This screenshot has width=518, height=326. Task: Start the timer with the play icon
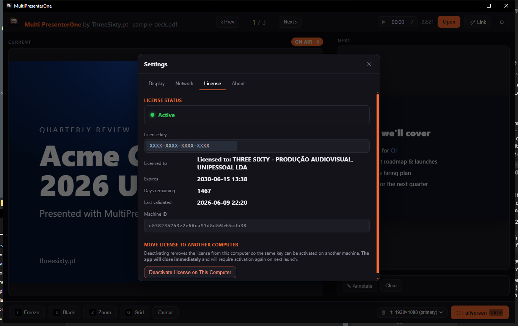384,22
